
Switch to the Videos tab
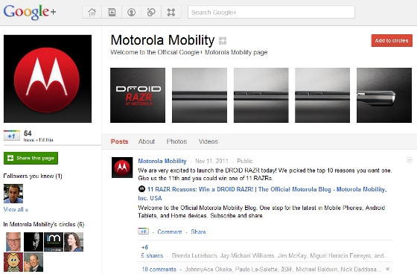[208, 141]
